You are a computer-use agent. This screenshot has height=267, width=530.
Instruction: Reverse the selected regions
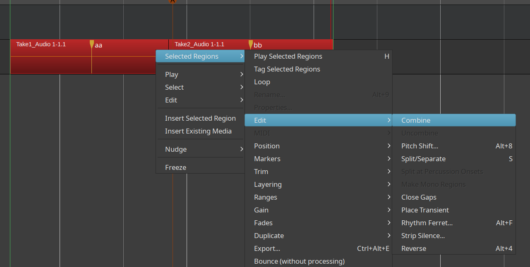414,248
